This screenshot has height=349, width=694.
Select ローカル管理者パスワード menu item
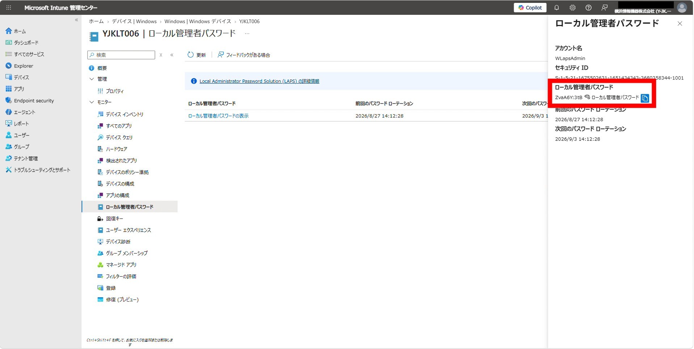click(130, 207)
